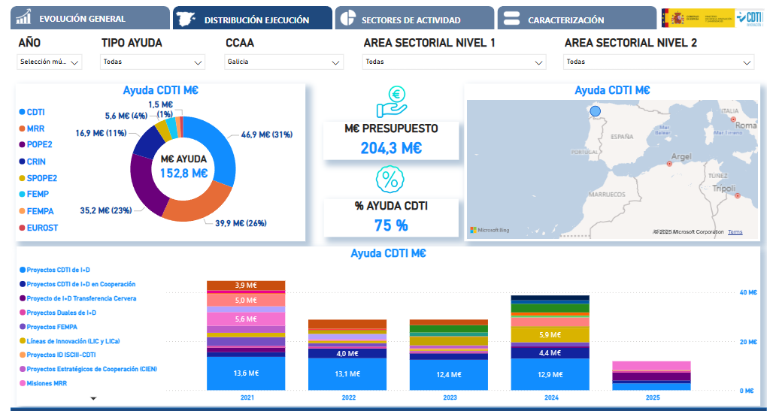This screenshot has height=411, width=770.
Task: Select MRR in donut legend
Action: pyautogui.click(x=32, y=128)
